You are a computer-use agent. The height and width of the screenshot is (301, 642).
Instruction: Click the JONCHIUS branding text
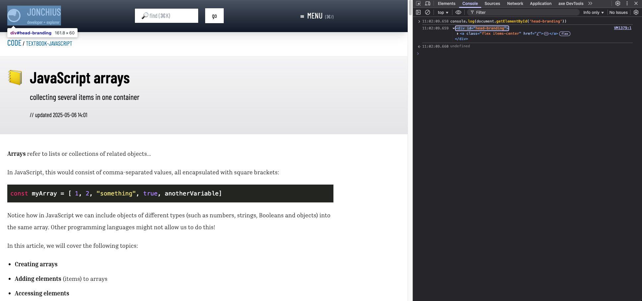(x=44, y=12)
